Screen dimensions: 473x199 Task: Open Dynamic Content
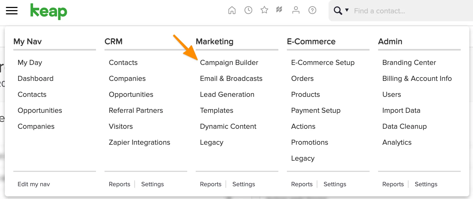228,127
